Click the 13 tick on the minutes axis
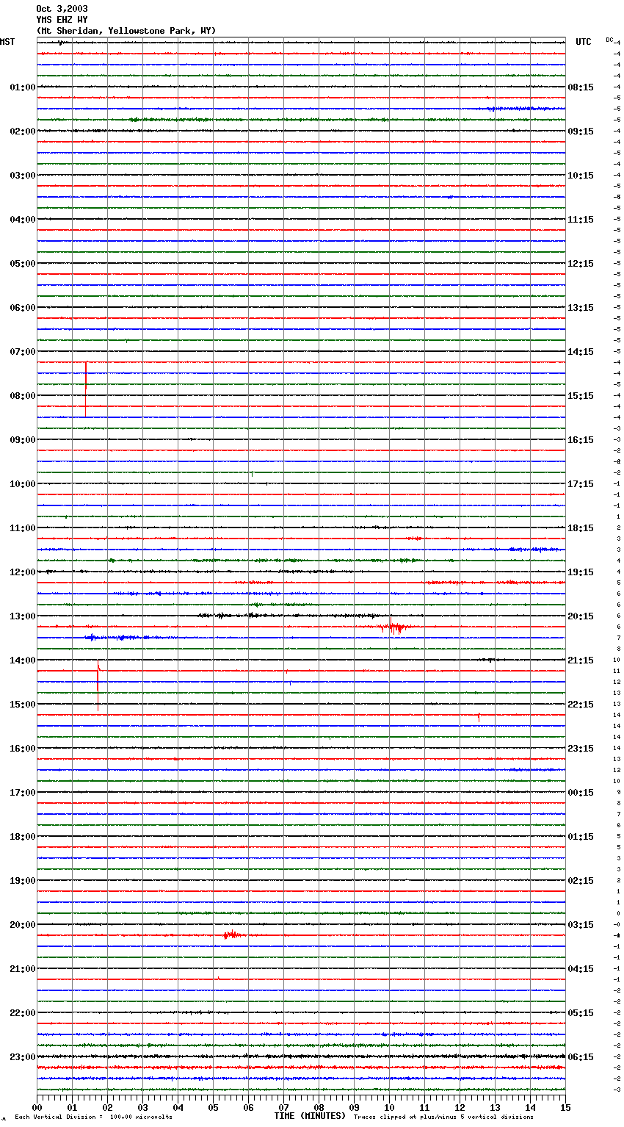The height and width of the screenshot is (1127, 624). (495, 1107)
